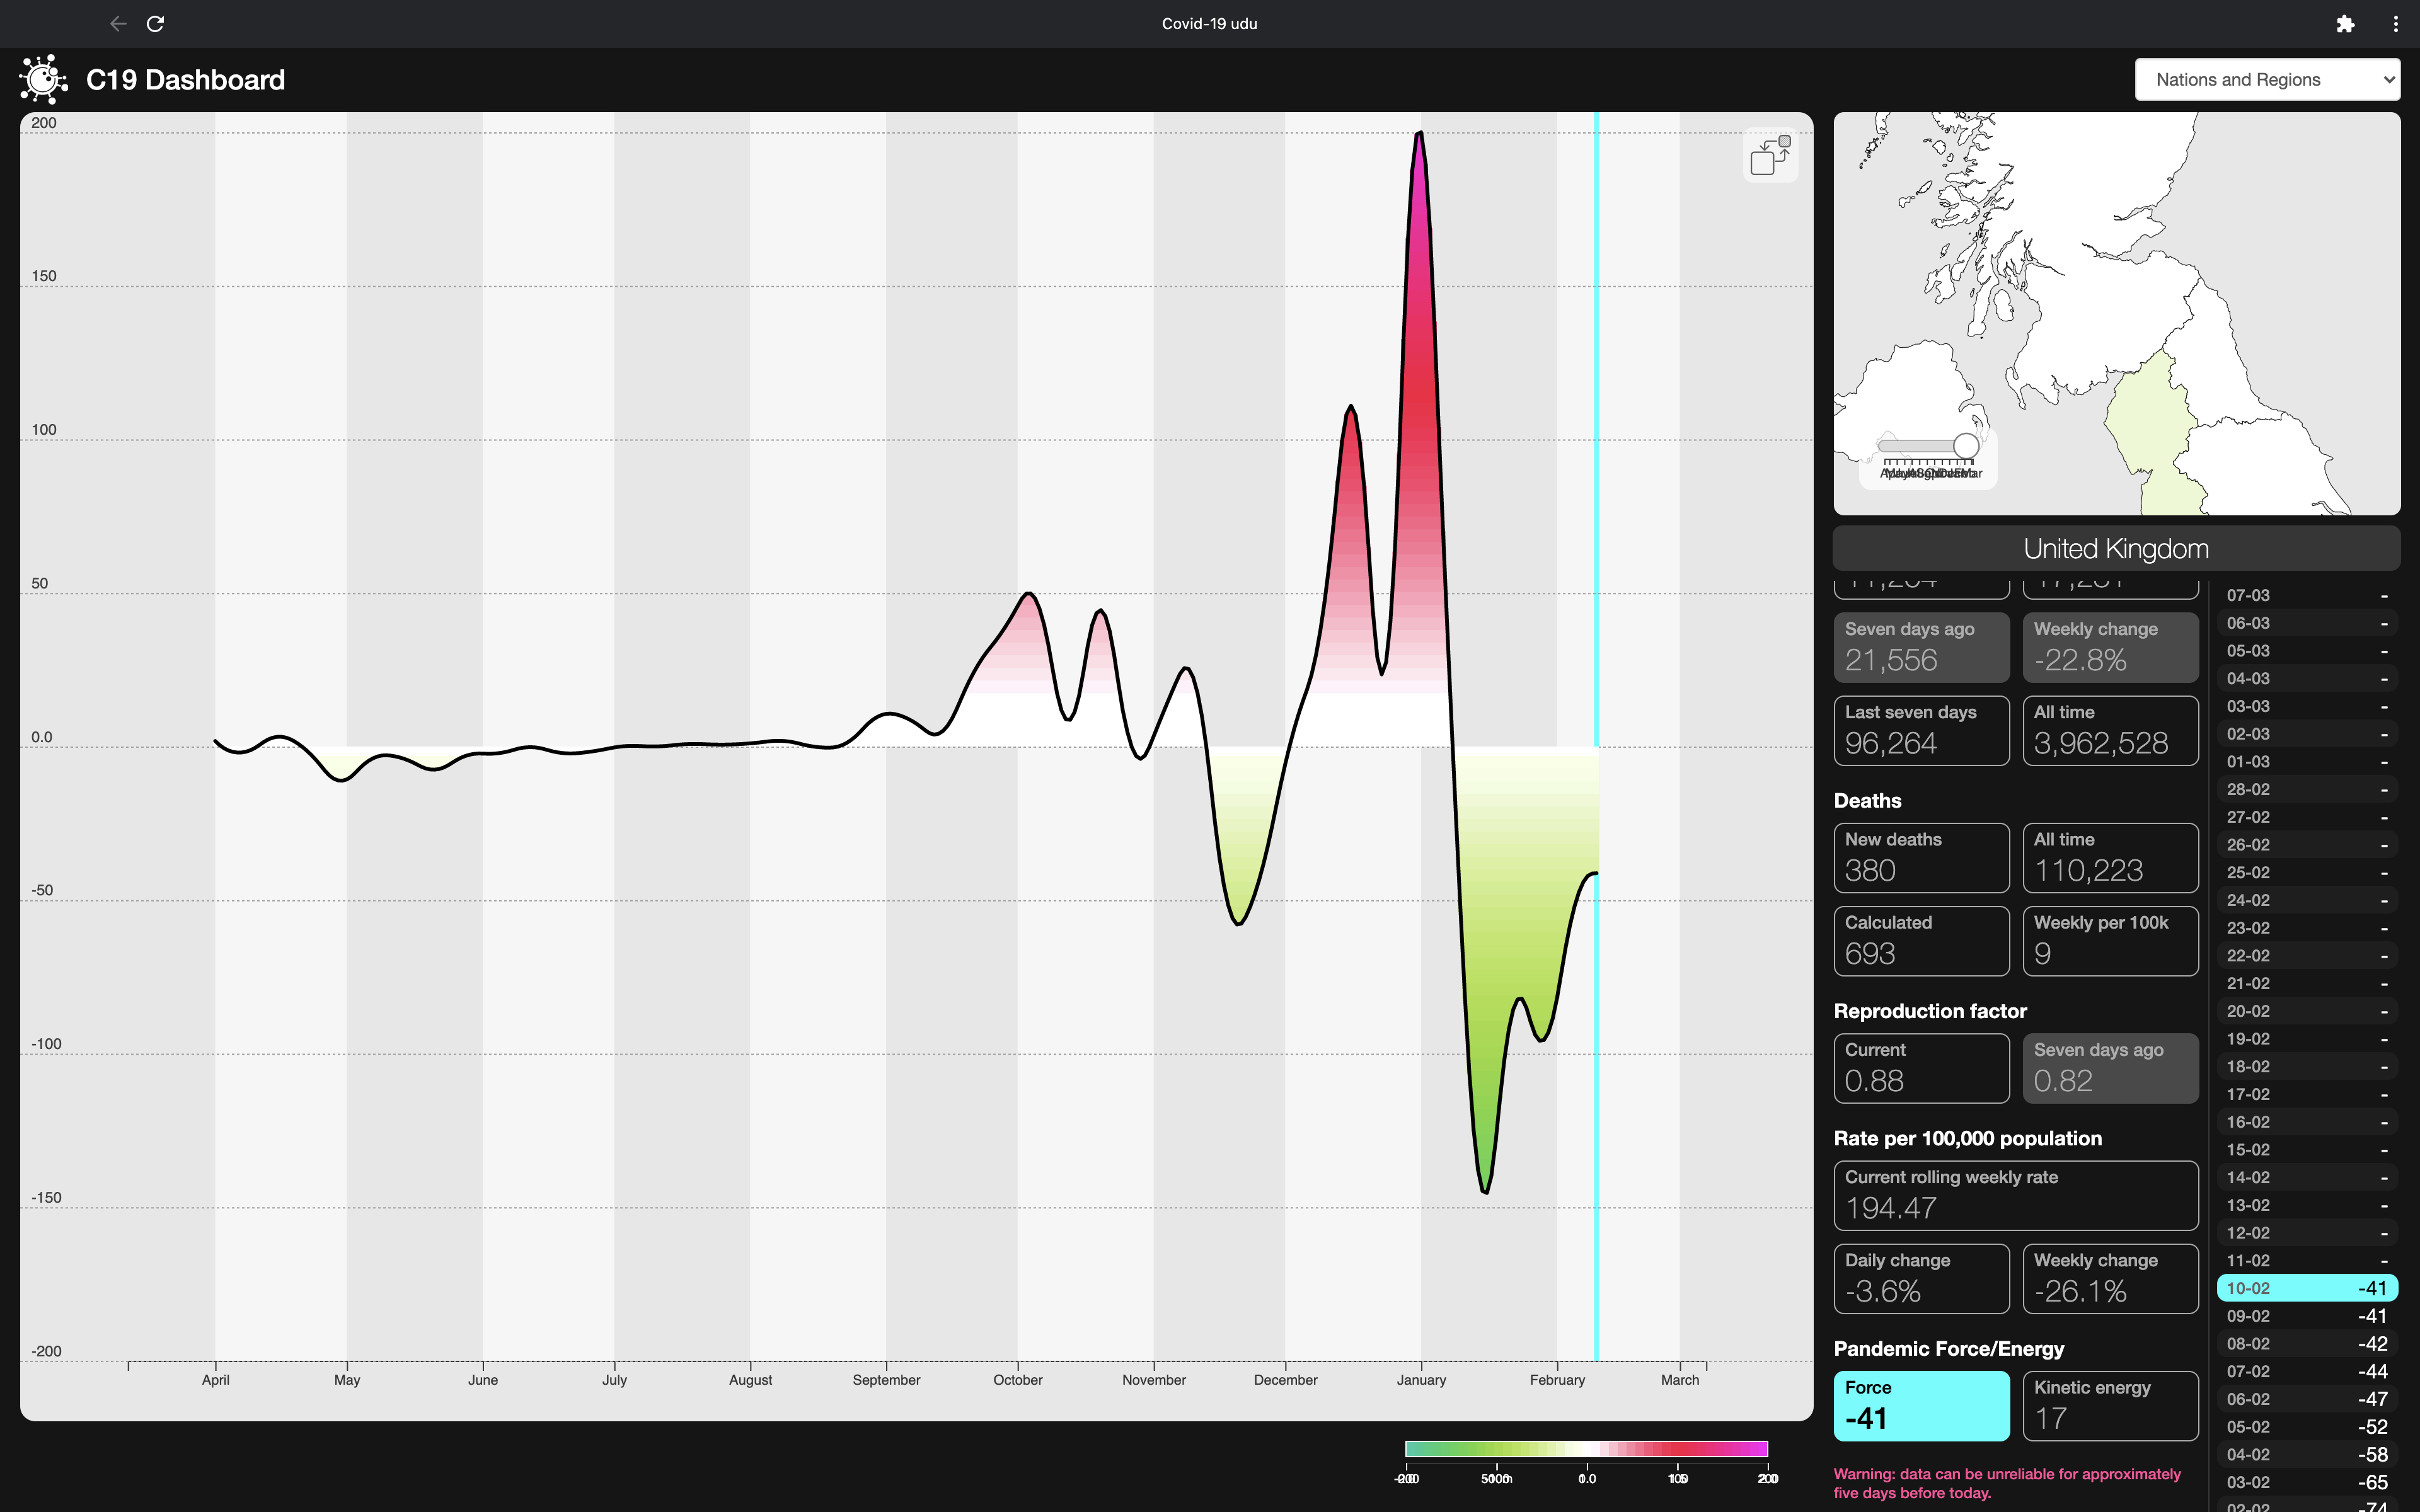Image resolution: width=2420 pixels, height=1512 pixels.
Task: Click the United Kingdom title bar
Action: (x=2116, y=548)
